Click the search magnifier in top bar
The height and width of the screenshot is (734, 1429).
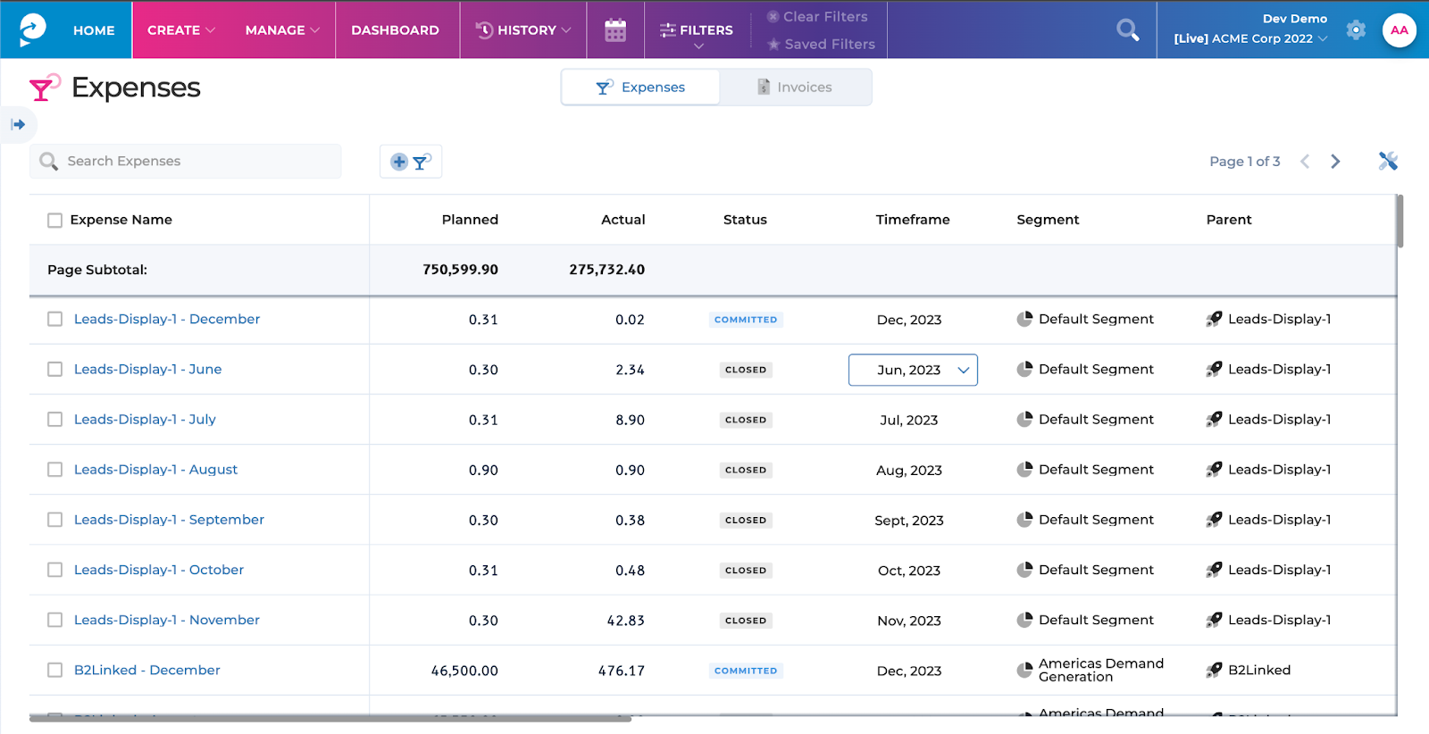pos(1128,30)
